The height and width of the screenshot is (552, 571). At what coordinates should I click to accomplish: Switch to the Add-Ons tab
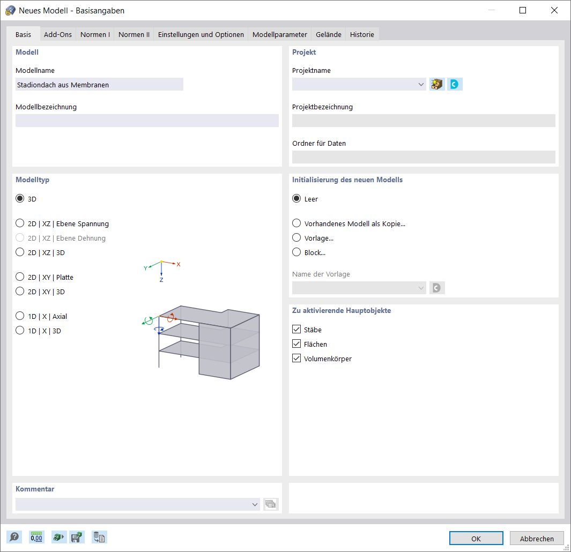[58, 34]
